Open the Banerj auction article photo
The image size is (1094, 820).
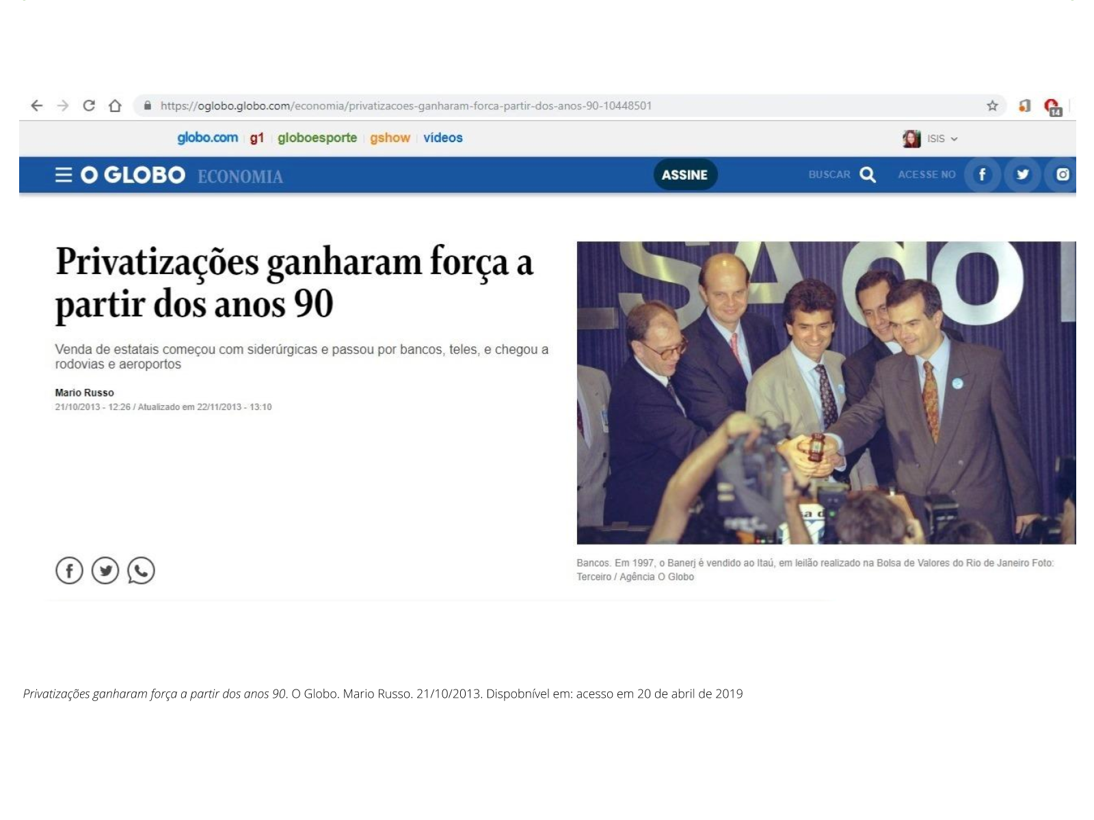[x=826, y=393]
